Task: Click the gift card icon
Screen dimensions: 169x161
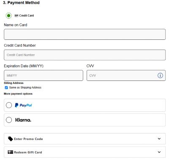Action: (x=10, y=152)
